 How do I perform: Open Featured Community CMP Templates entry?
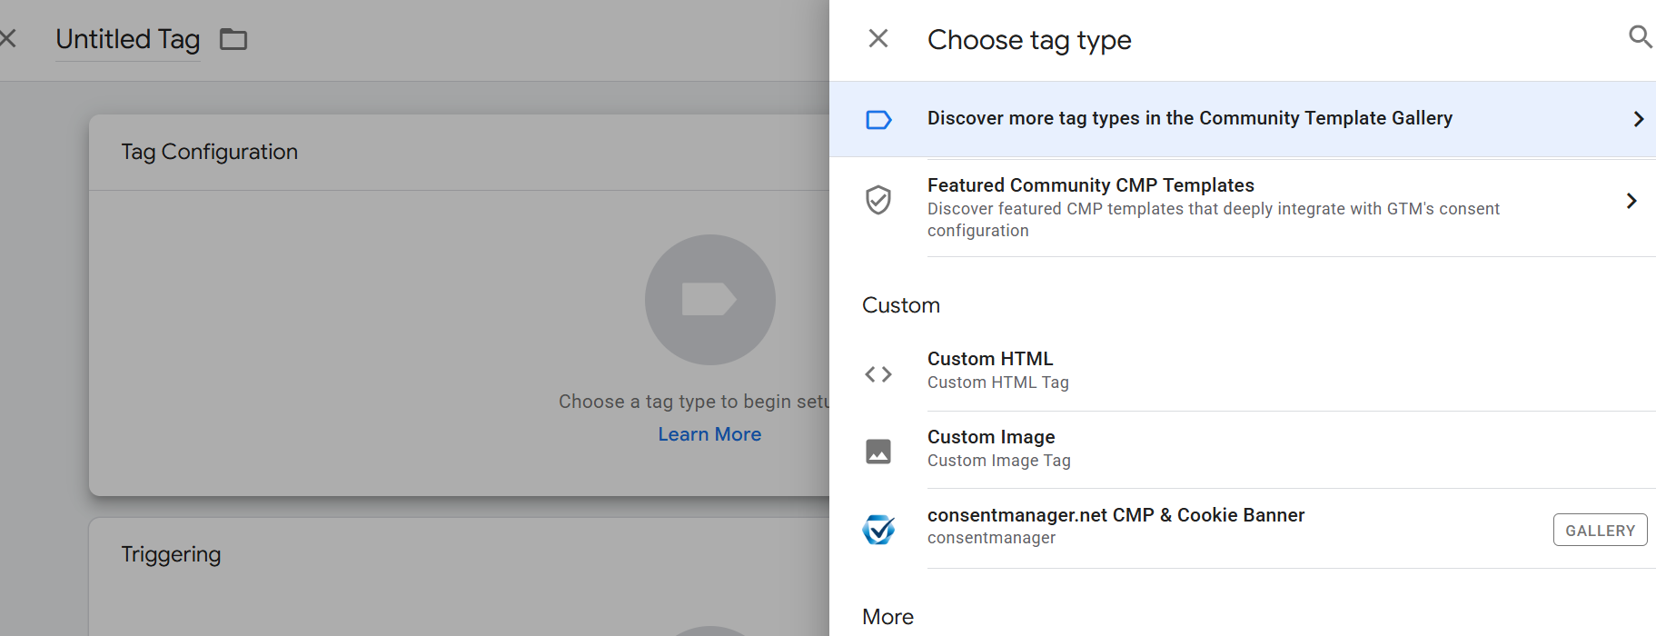click(x=1243, y=207)
